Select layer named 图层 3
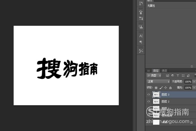 tap(165, 95)
